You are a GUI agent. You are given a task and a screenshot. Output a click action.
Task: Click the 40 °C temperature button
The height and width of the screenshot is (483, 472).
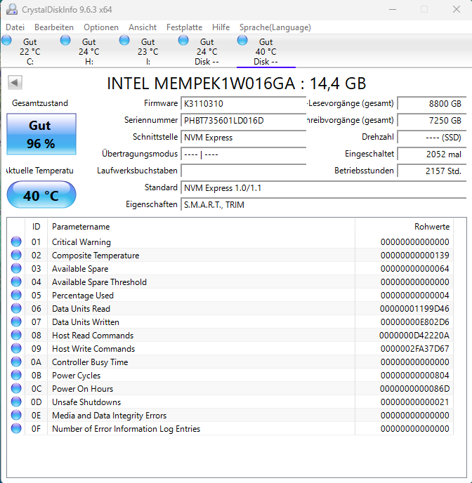pos(41,194)
